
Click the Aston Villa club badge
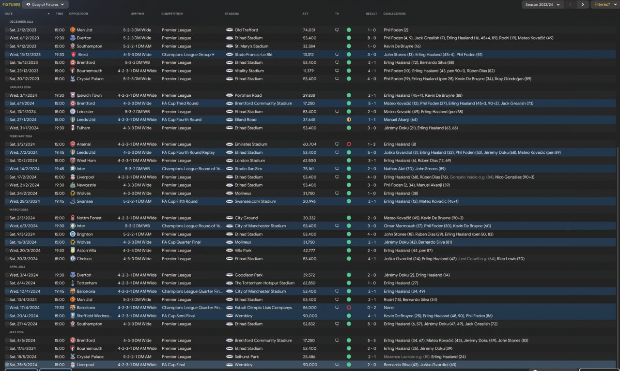click(73, 251)
